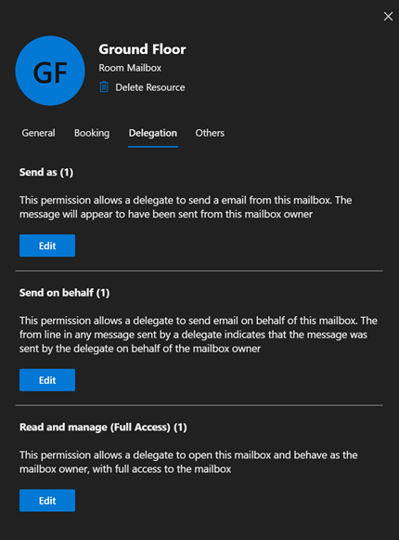Click the Send as permission description text
The height and width of the screenshot is (540, 399).
[186, 207]
